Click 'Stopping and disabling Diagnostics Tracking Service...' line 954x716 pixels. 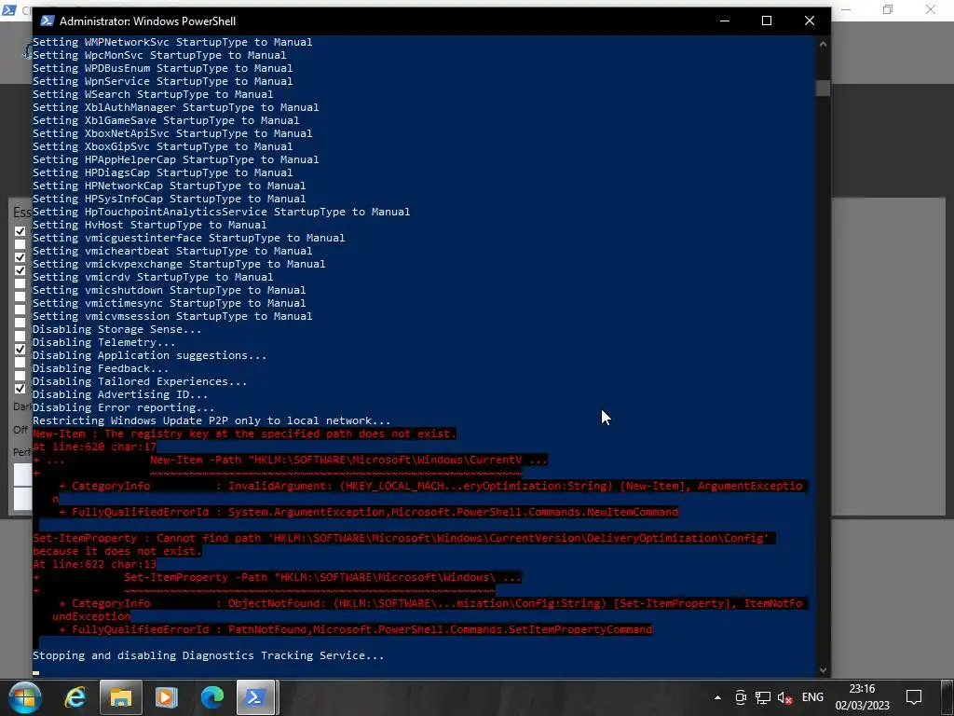point(208,655)
